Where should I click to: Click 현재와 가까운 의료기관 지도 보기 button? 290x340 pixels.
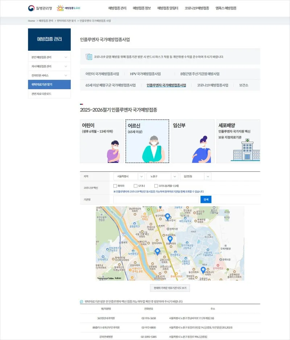[x=170, y=288]
